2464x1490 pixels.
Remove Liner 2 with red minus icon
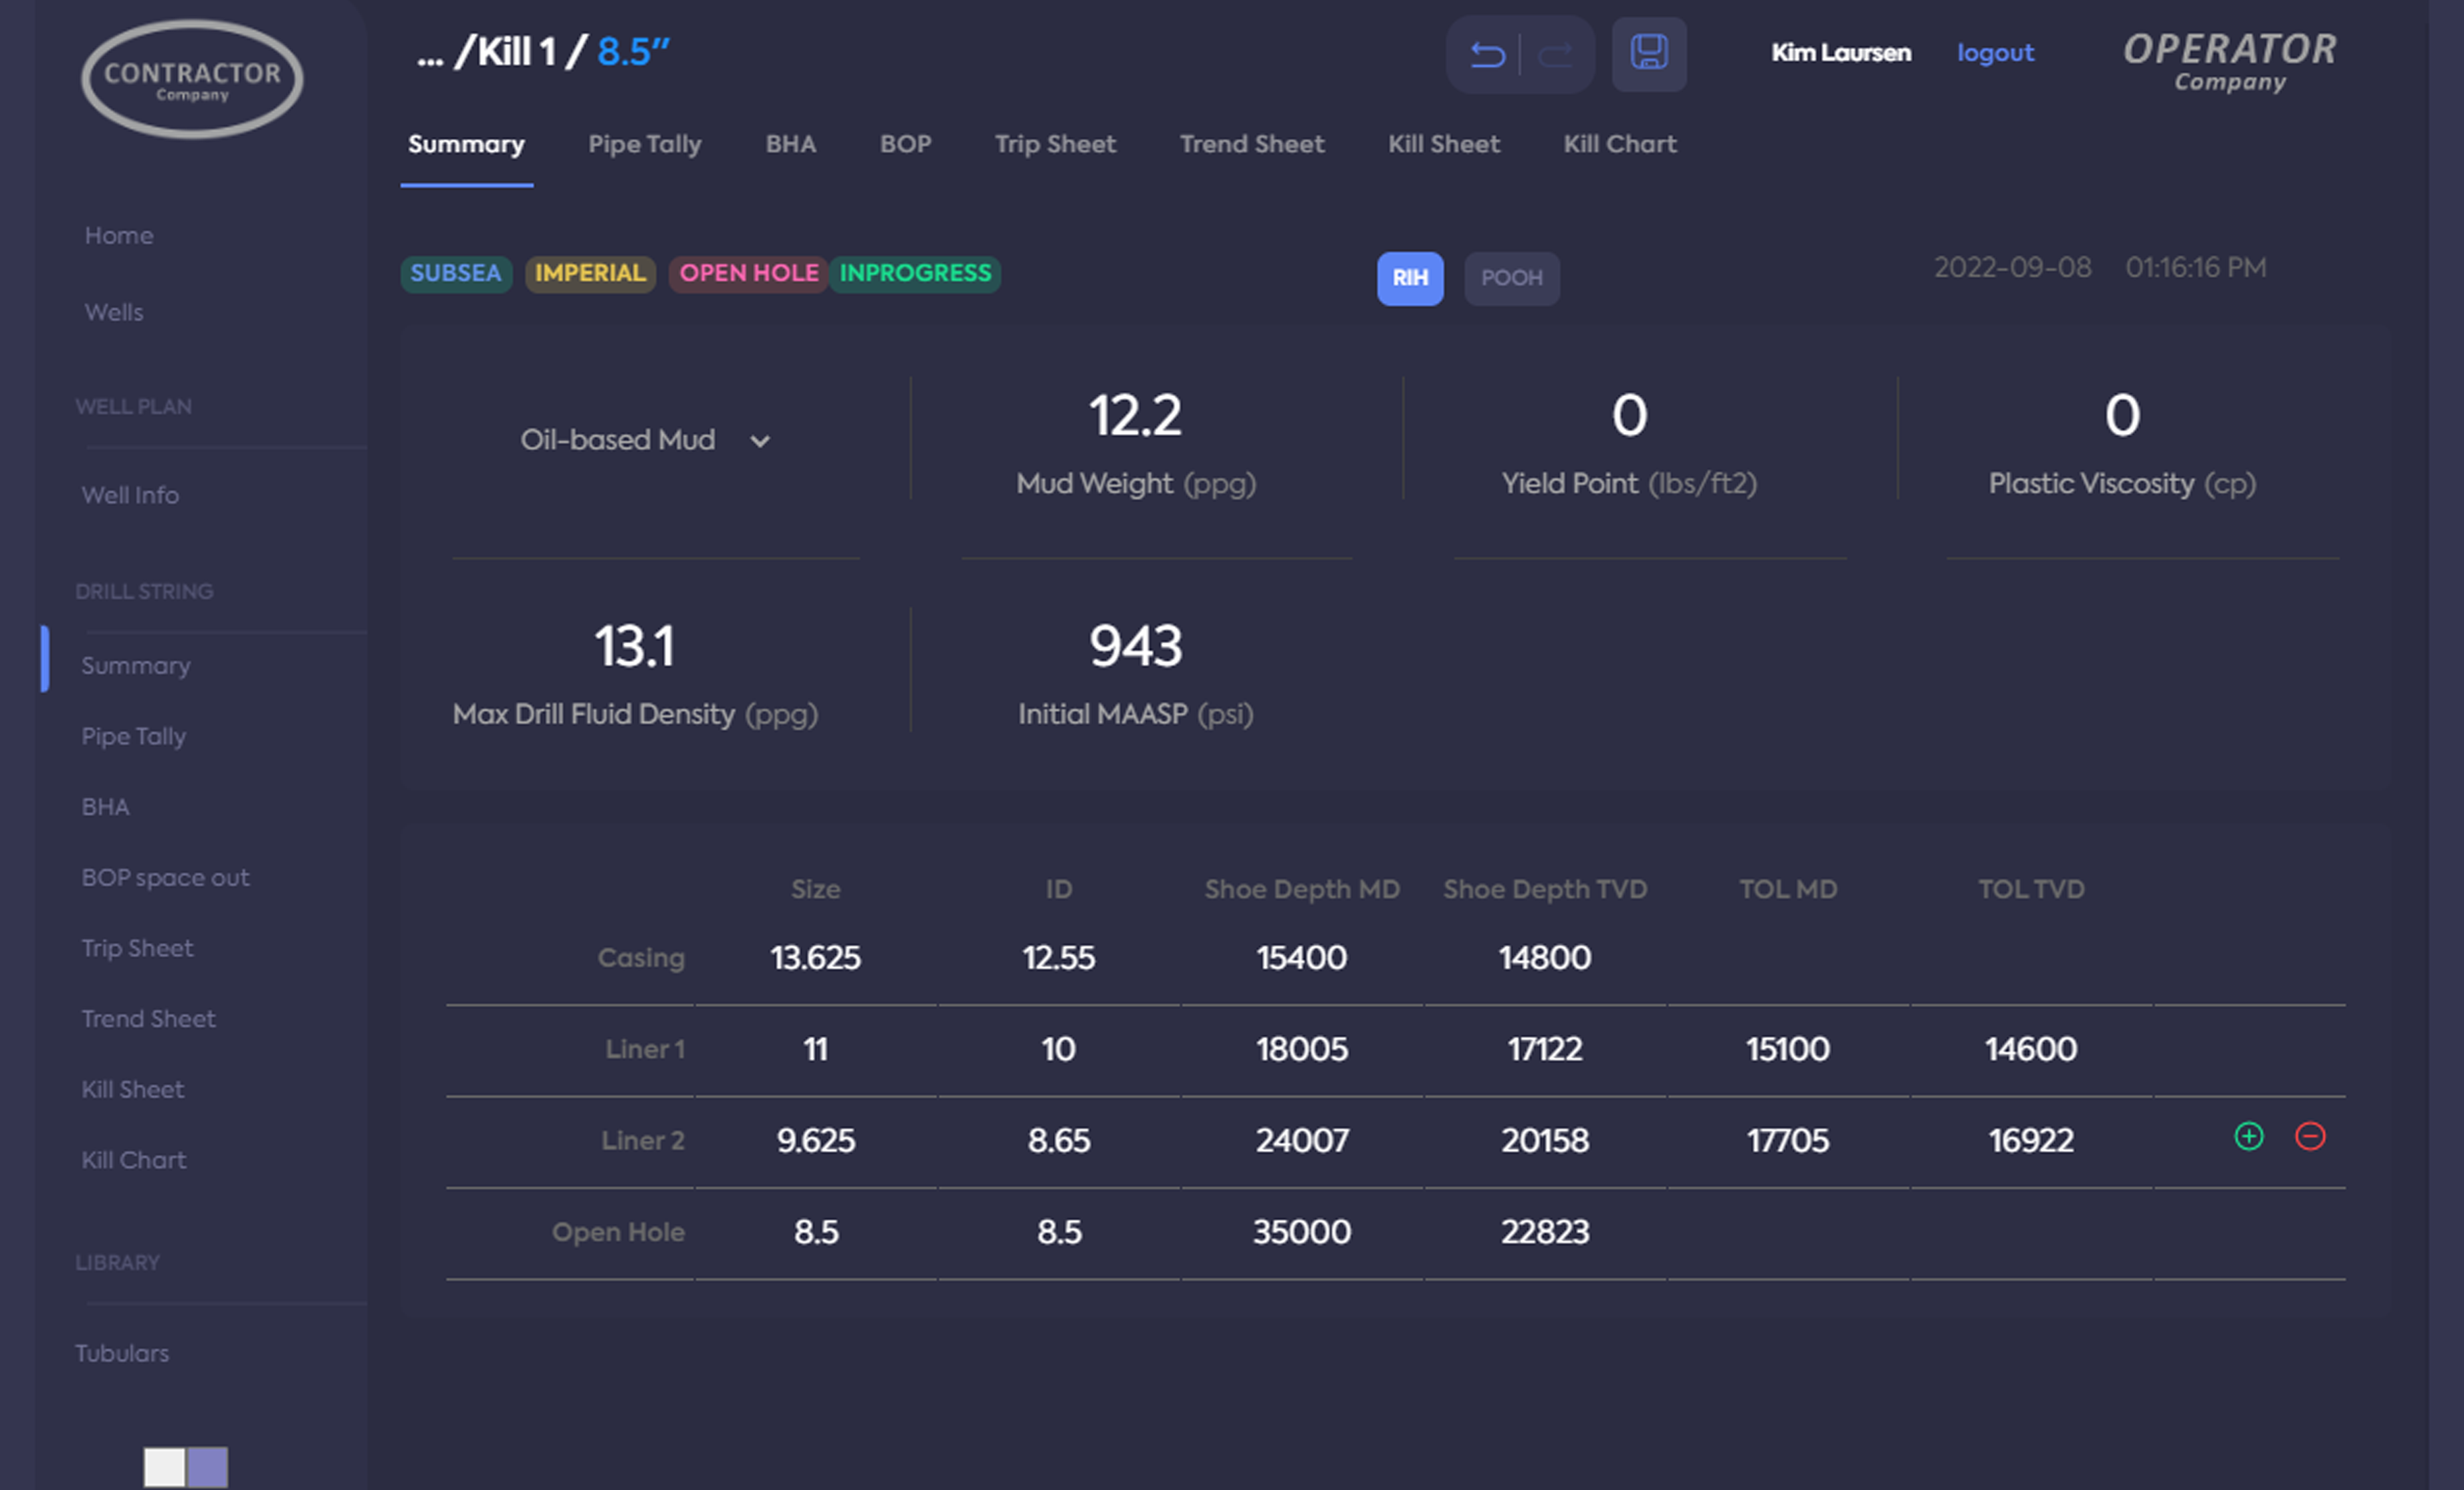pyautogui.click(x=2309, y=1136)
